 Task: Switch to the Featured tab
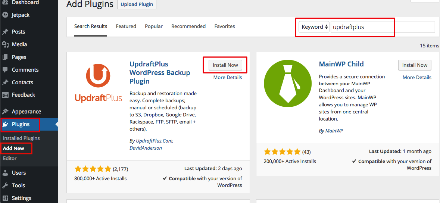click(126, 26)
